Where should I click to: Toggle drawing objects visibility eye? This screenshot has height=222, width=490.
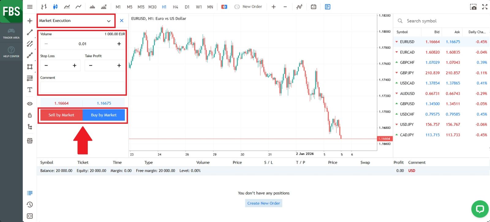[30, 104]
